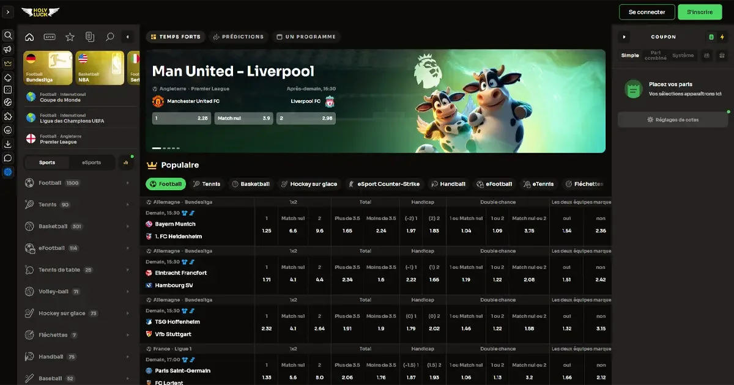Open the LIVE betting icon

coord(50,37)
